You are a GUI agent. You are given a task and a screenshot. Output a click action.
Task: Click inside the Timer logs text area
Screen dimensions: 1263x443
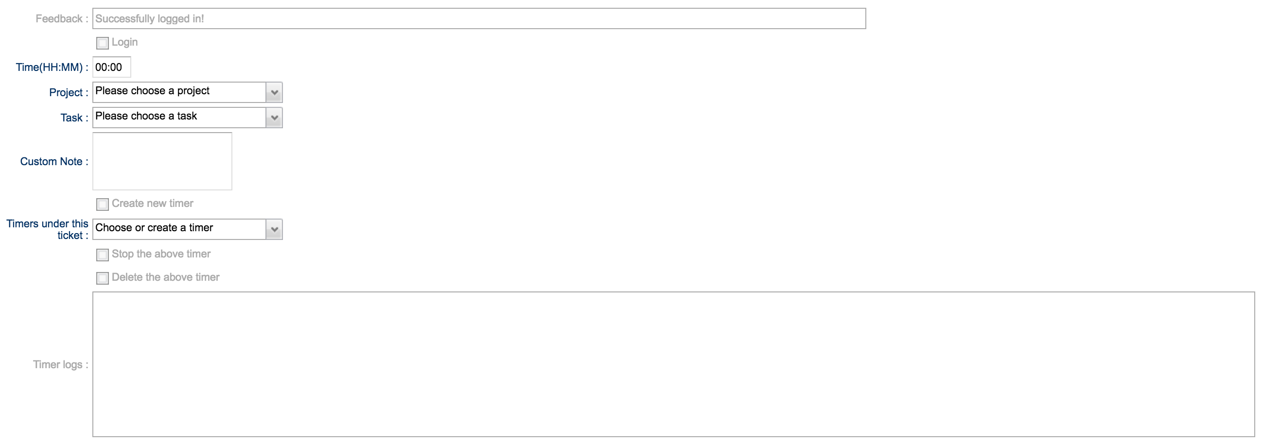(x=673, y=364)
